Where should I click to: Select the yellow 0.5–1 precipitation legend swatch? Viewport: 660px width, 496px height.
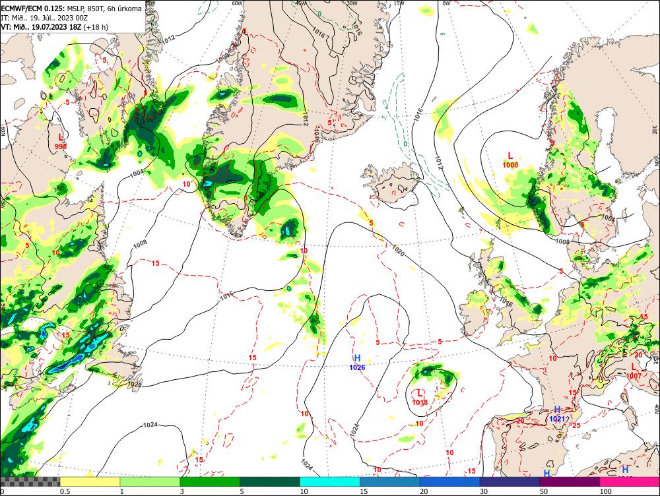point(90,481)
